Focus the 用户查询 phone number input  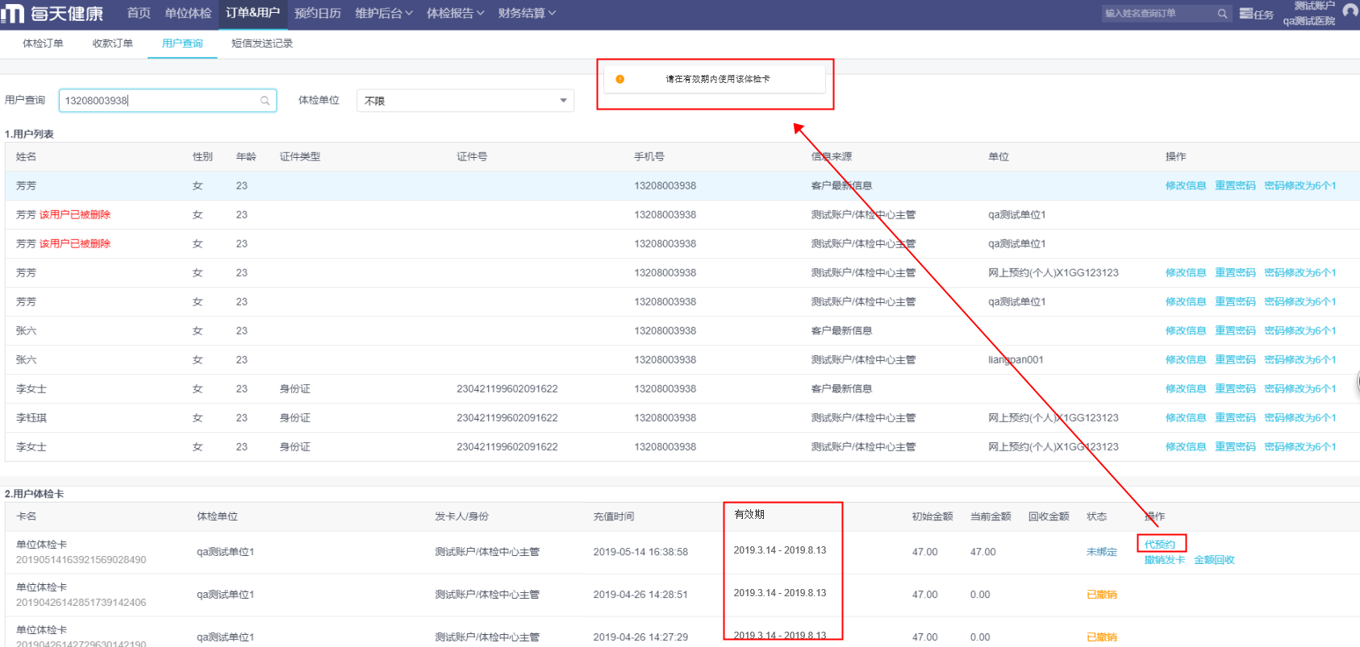pos(168,101)
